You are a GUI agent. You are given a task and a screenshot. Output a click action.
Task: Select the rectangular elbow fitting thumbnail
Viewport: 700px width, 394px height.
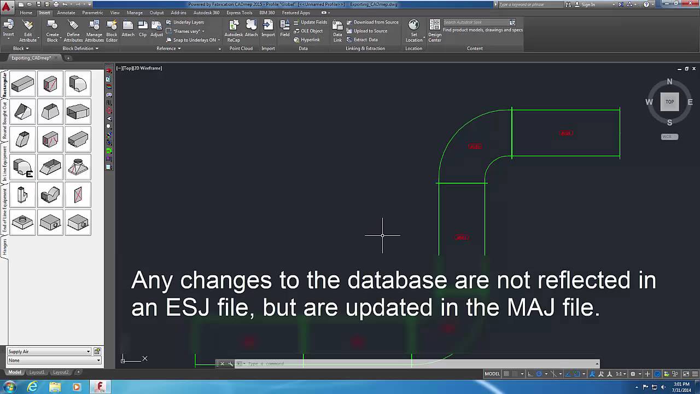coord(78,84)
